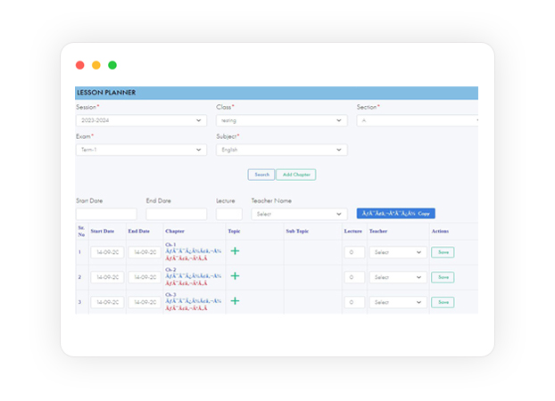The width and height of the screenshot is (555, 401).
Task: Save row 3 lesson plan
Action: click(x=443, y=302)
